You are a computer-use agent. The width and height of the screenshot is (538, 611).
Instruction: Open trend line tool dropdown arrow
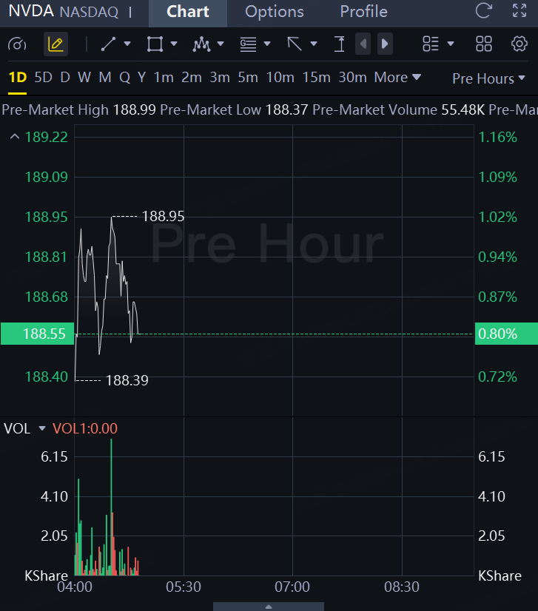(x=127, y=44)
